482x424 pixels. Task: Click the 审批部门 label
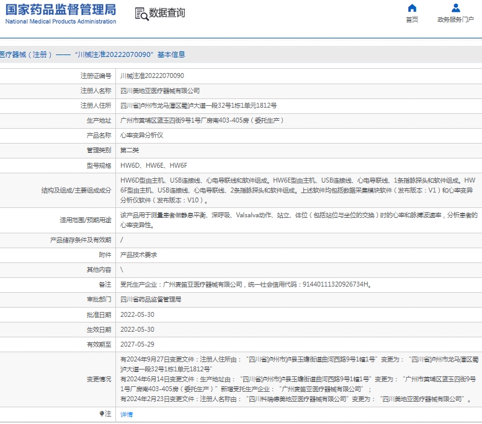[99, 299]
